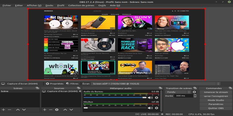This screenshot has width=233, height=116.
Task: Move the source up in the Sources list
Action: (65, 110)
